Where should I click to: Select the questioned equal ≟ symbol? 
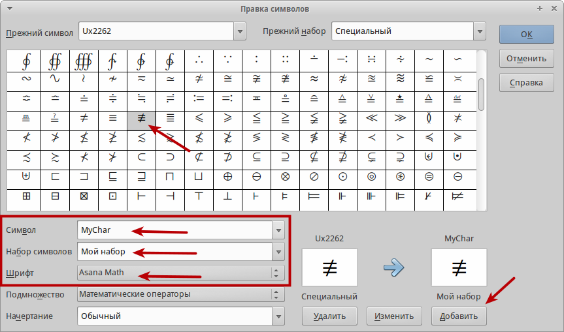(x=55, y=117)
